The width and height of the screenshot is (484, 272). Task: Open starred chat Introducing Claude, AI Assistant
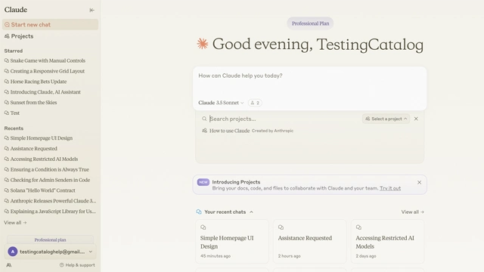tap(42, 92)
